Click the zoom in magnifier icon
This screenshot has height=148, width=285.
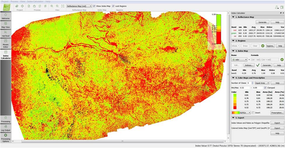[52, 6]
